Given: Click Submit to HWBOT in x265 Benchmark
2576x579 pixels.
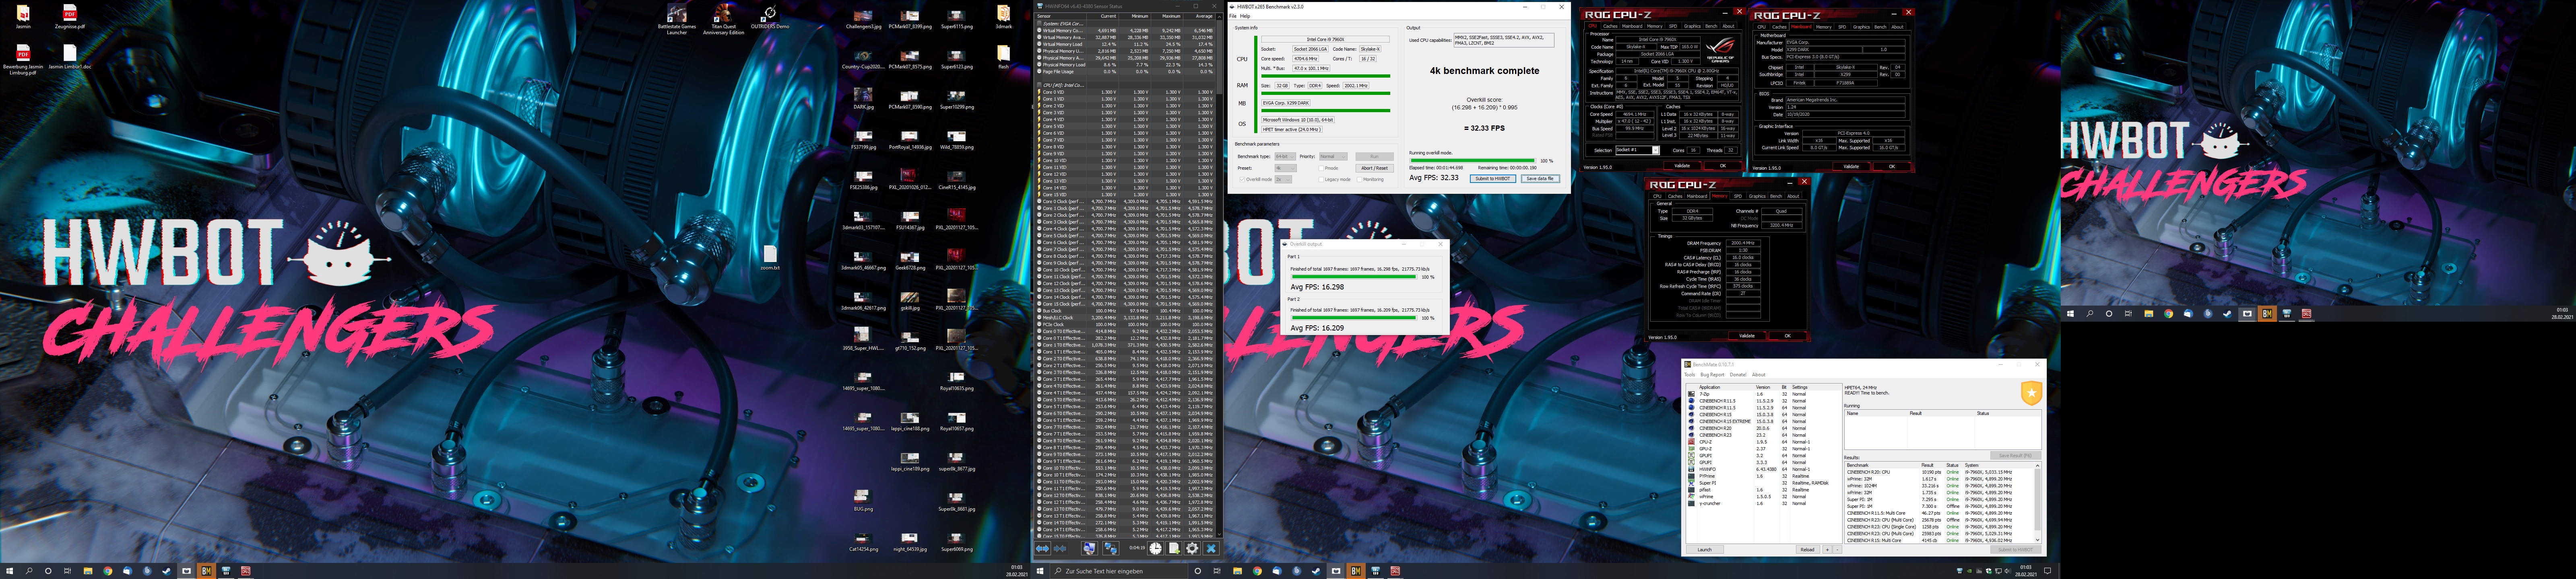Looking at the screenshot, I should click(x=1493, y=179).
